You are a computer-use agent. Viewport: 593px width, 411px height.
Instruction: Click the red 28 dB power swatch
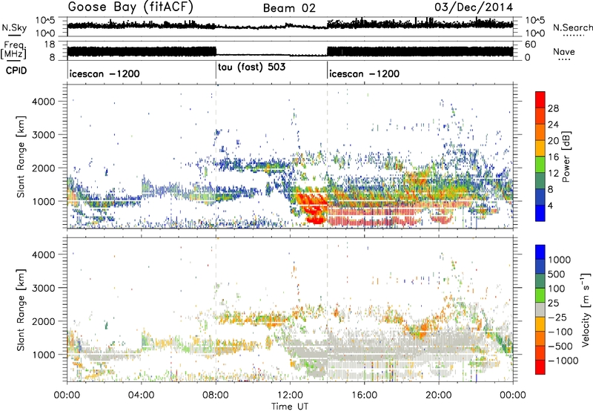[x=540, y=100]
